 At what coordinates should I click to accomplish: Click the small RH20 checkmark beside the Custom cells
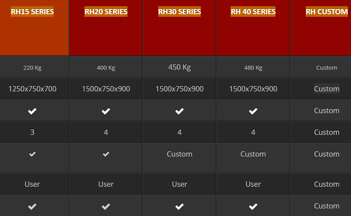click(106, 154)
